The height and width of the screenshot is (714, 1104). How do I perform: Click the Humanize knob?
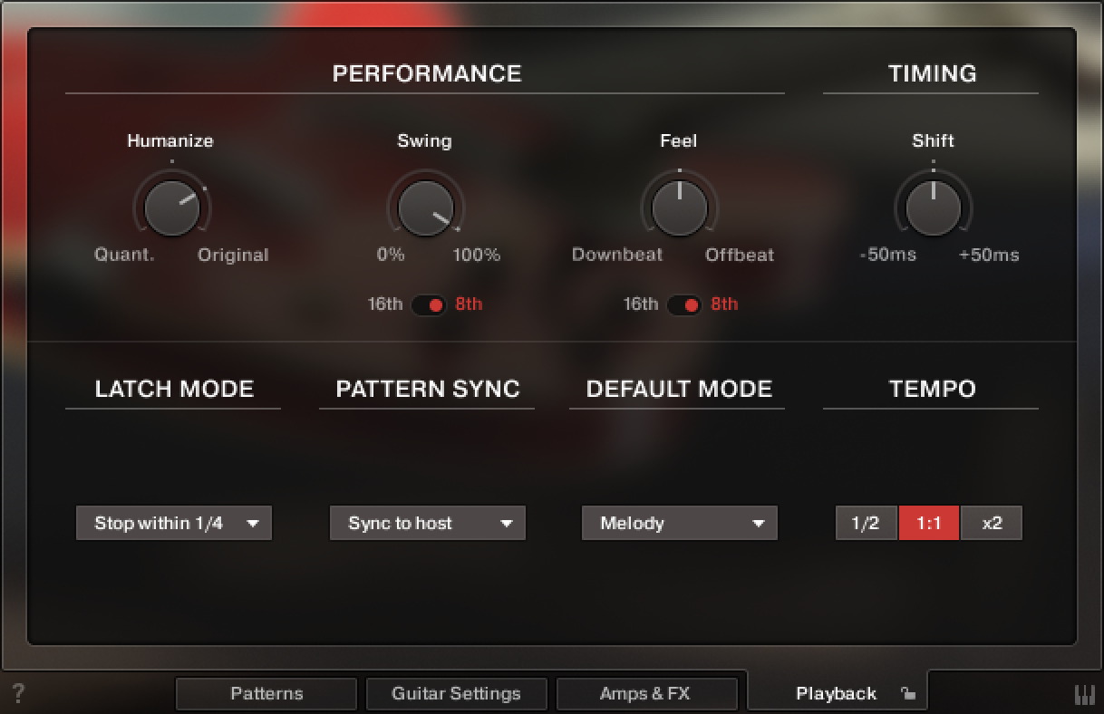tap(171, 207)
